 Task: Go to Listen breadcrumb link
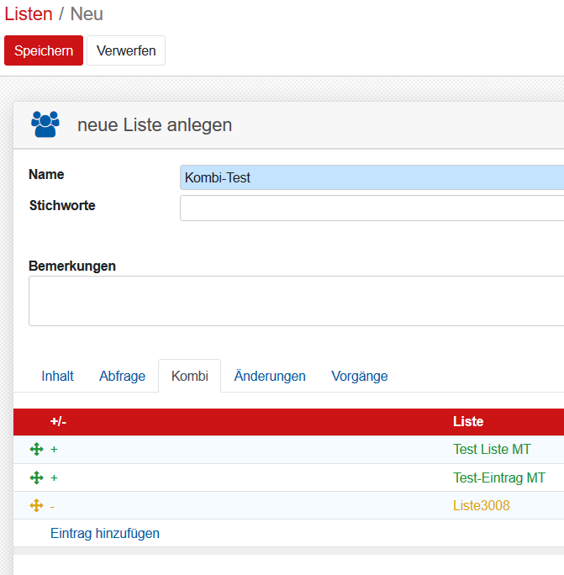click(x=28, y=14)
